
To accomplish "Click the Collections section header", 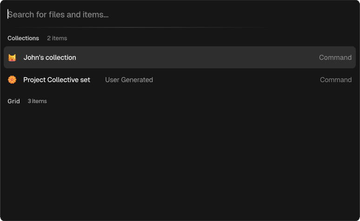I will click(23, 38).
